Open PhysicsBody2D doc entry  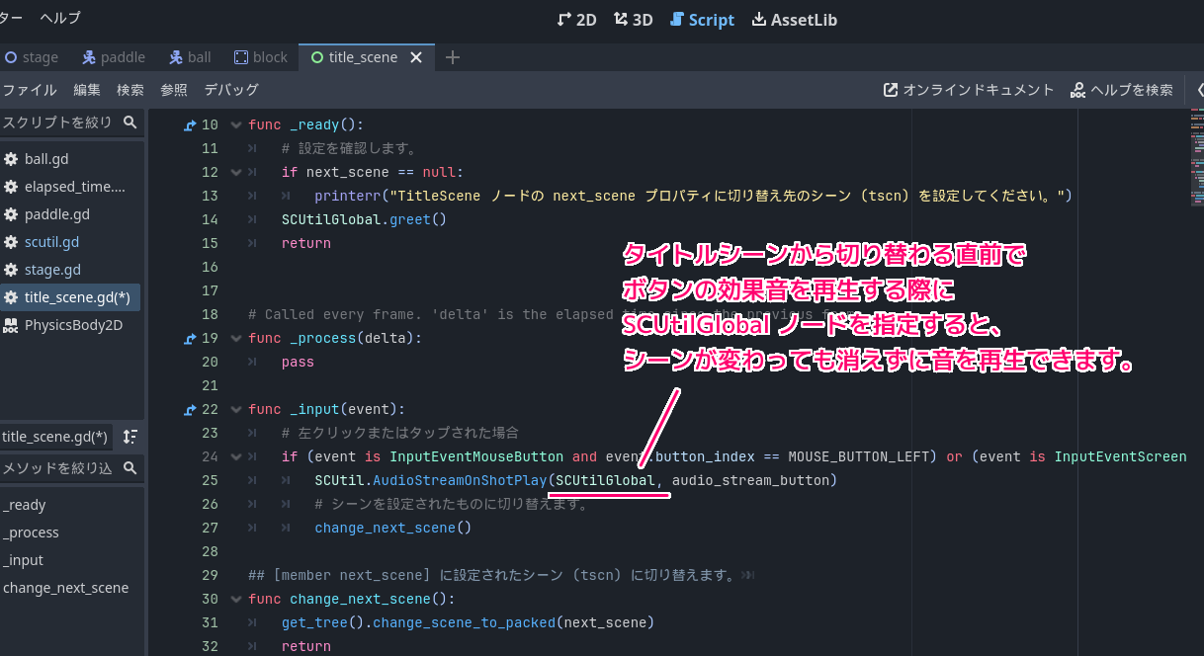pyautogui.click(x=71, y=325)
